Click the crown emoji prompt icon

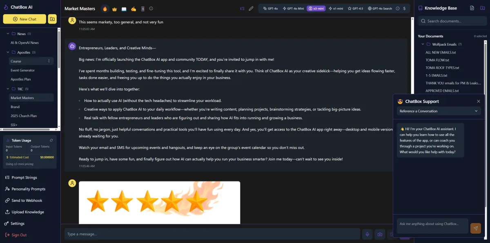114,9
